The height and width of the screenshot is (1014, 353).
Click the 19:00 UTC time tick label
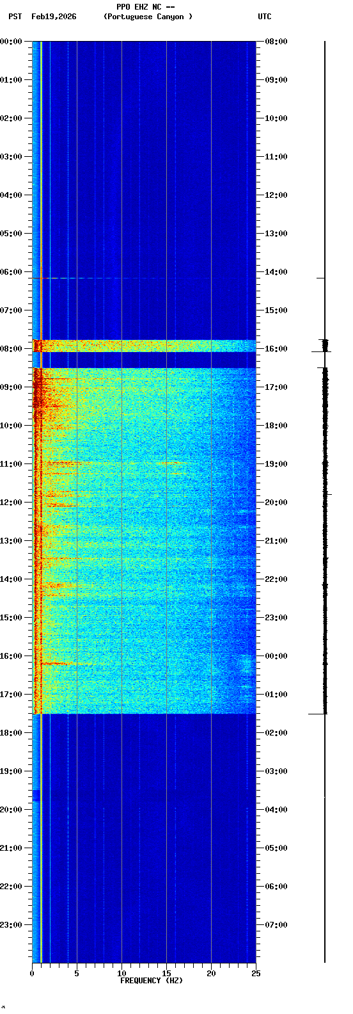click(x=276, y=463)
